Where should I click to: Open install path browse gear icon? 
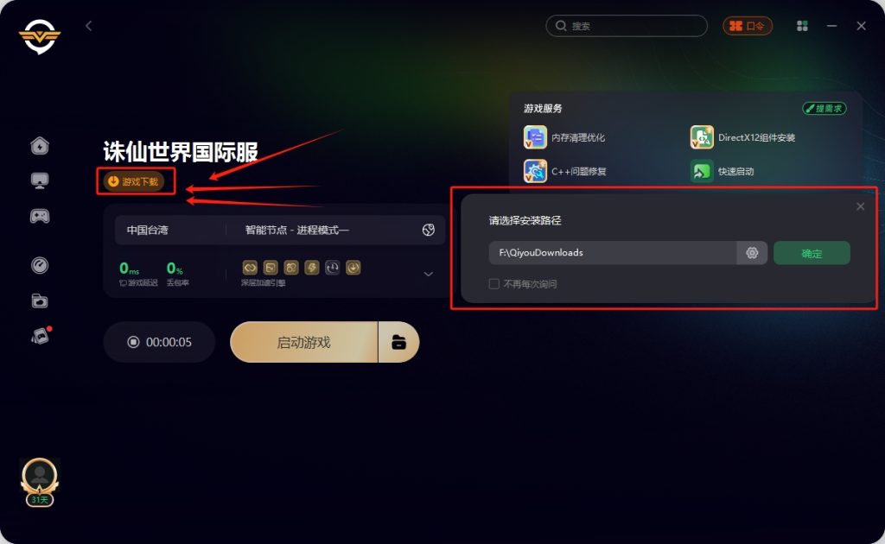tap(752, 253)
